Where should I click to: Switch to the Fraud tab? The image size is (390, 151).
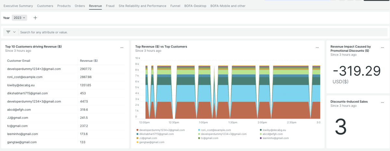tap(110, 6)
